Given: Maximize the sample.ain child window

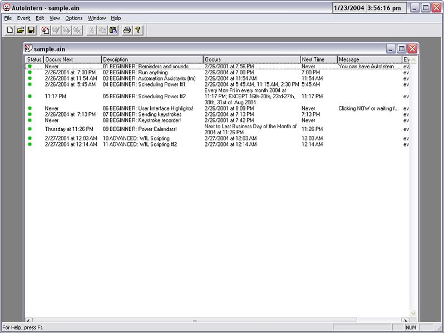Looking at the screenshot, I should coord(402,49).
